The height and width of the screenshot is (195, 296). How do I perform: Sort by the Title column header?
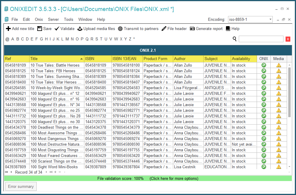(57, 59)
